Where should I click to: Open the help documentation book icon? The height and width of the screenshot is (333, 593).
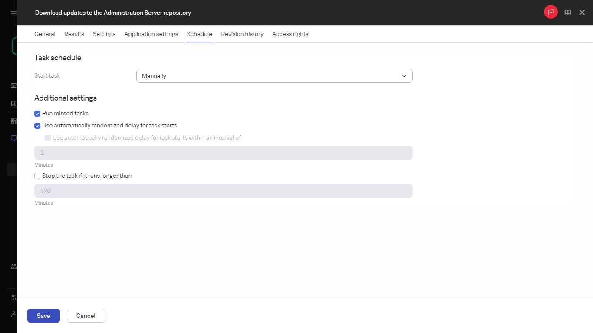(x=567, y=12)
